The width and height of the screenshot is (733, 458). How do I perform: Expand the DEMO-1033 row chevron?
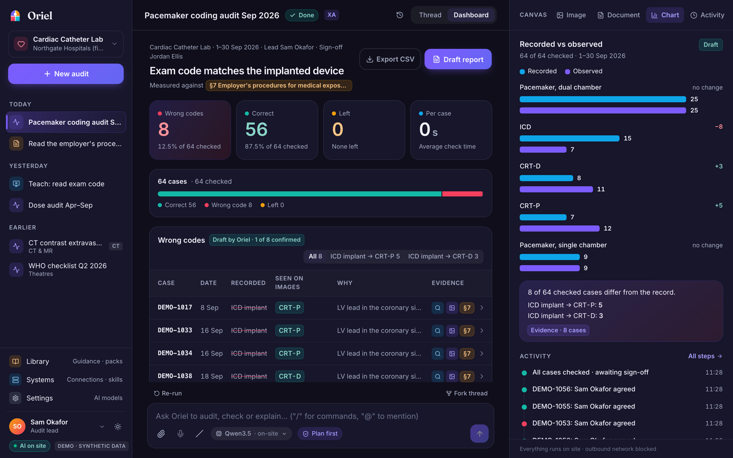(x=481, y=331)
